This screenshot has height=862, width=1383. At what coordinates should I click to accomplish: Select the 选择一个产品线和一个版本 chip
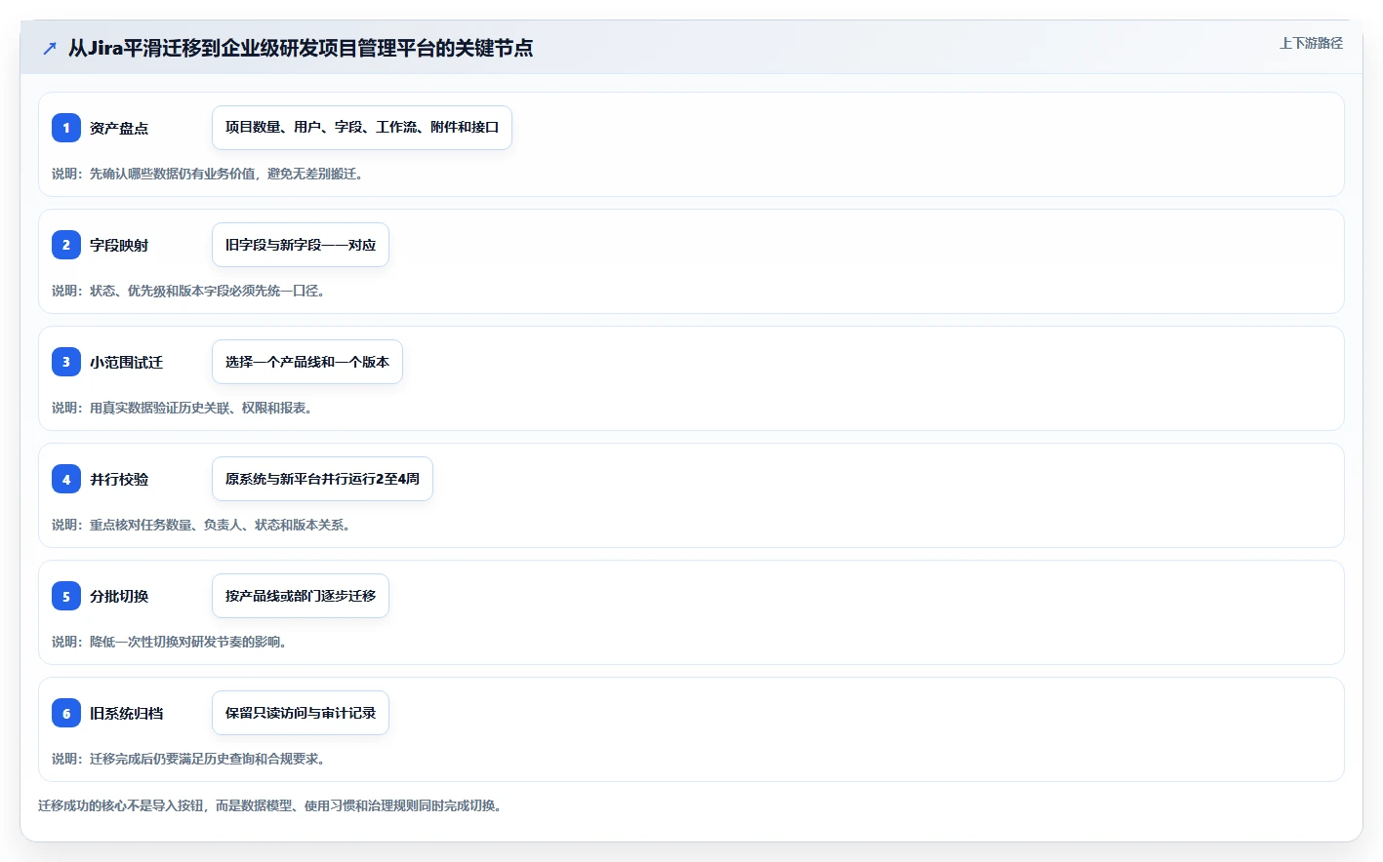point(307,362)
